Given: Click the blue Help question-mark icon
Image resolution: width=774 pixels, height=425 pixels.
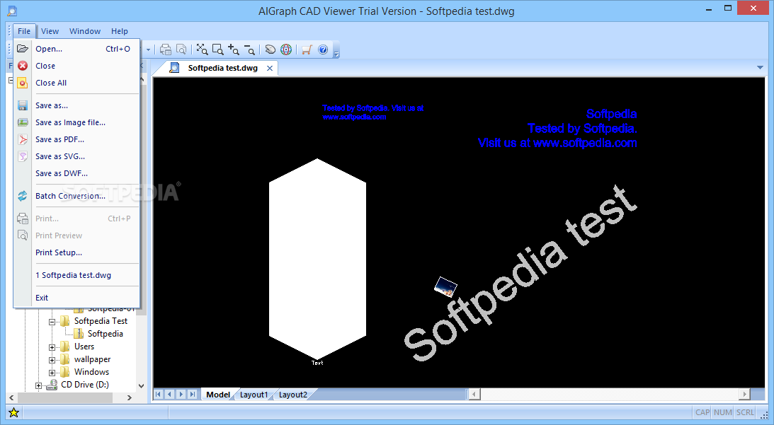Looking at the screenshot, I should (323, 50).
